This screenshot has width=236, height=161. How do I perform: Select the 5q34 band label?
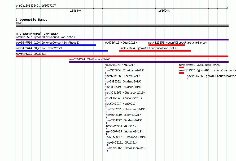click(x=19, y=23)
